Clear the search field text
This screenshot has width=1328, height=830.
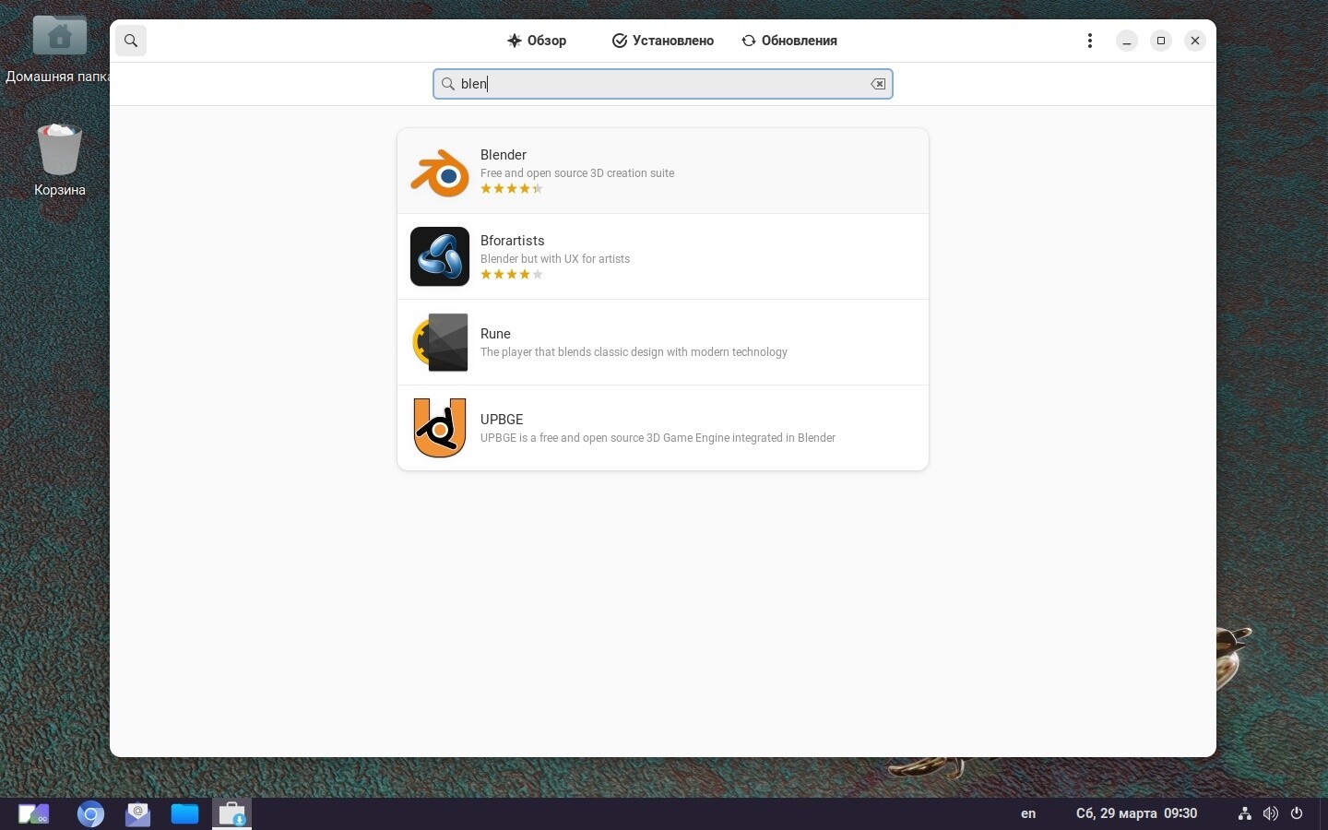[x=878, y=84]
